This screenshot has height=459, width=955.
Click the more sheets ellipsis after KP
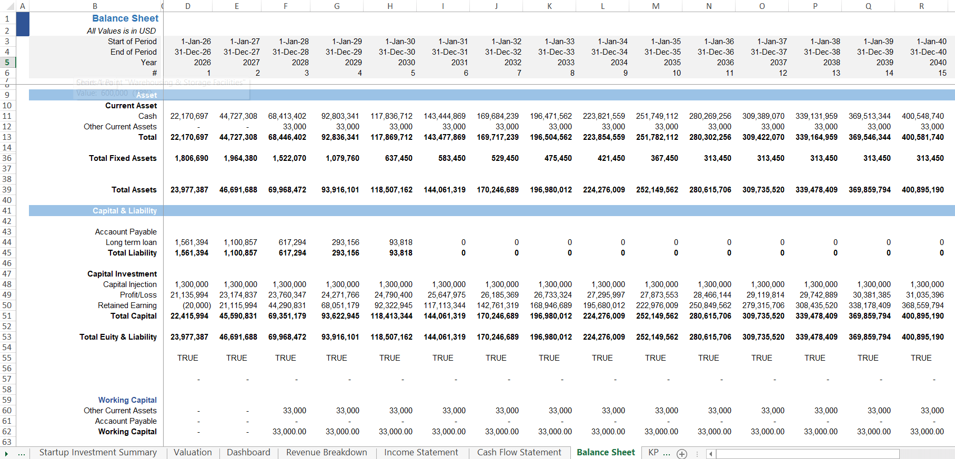(667, 453)
